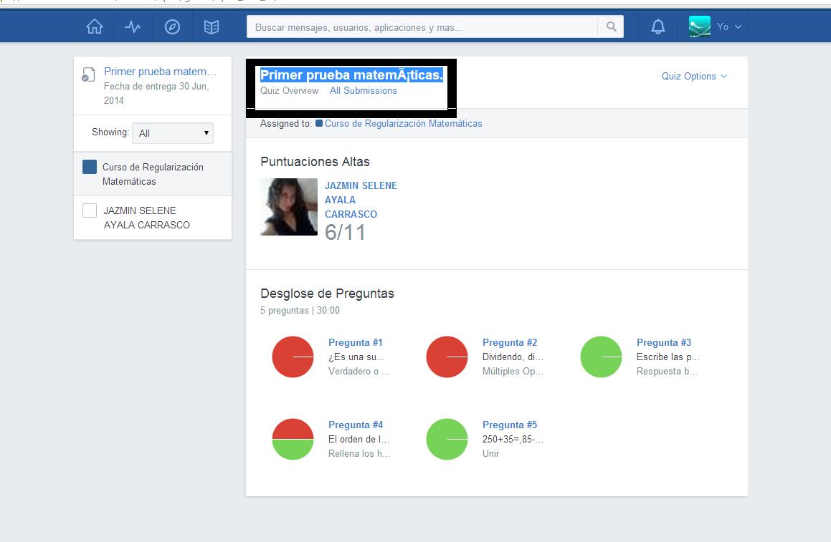Open the notifications bell

657,27
